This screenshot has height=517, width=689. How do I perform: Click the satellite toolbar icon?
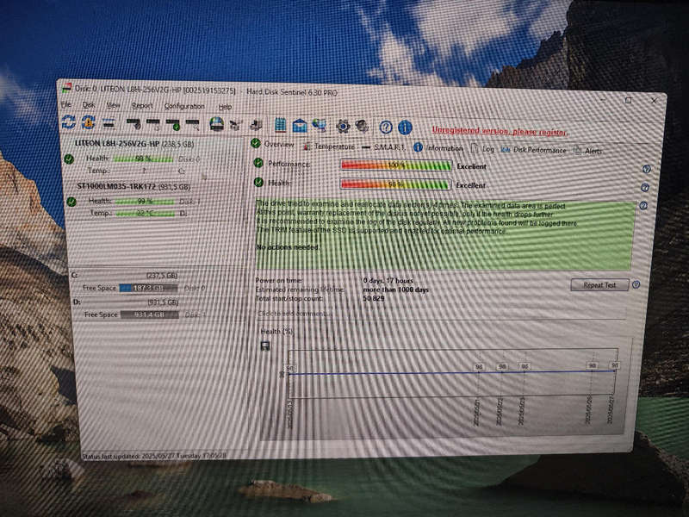235,125
